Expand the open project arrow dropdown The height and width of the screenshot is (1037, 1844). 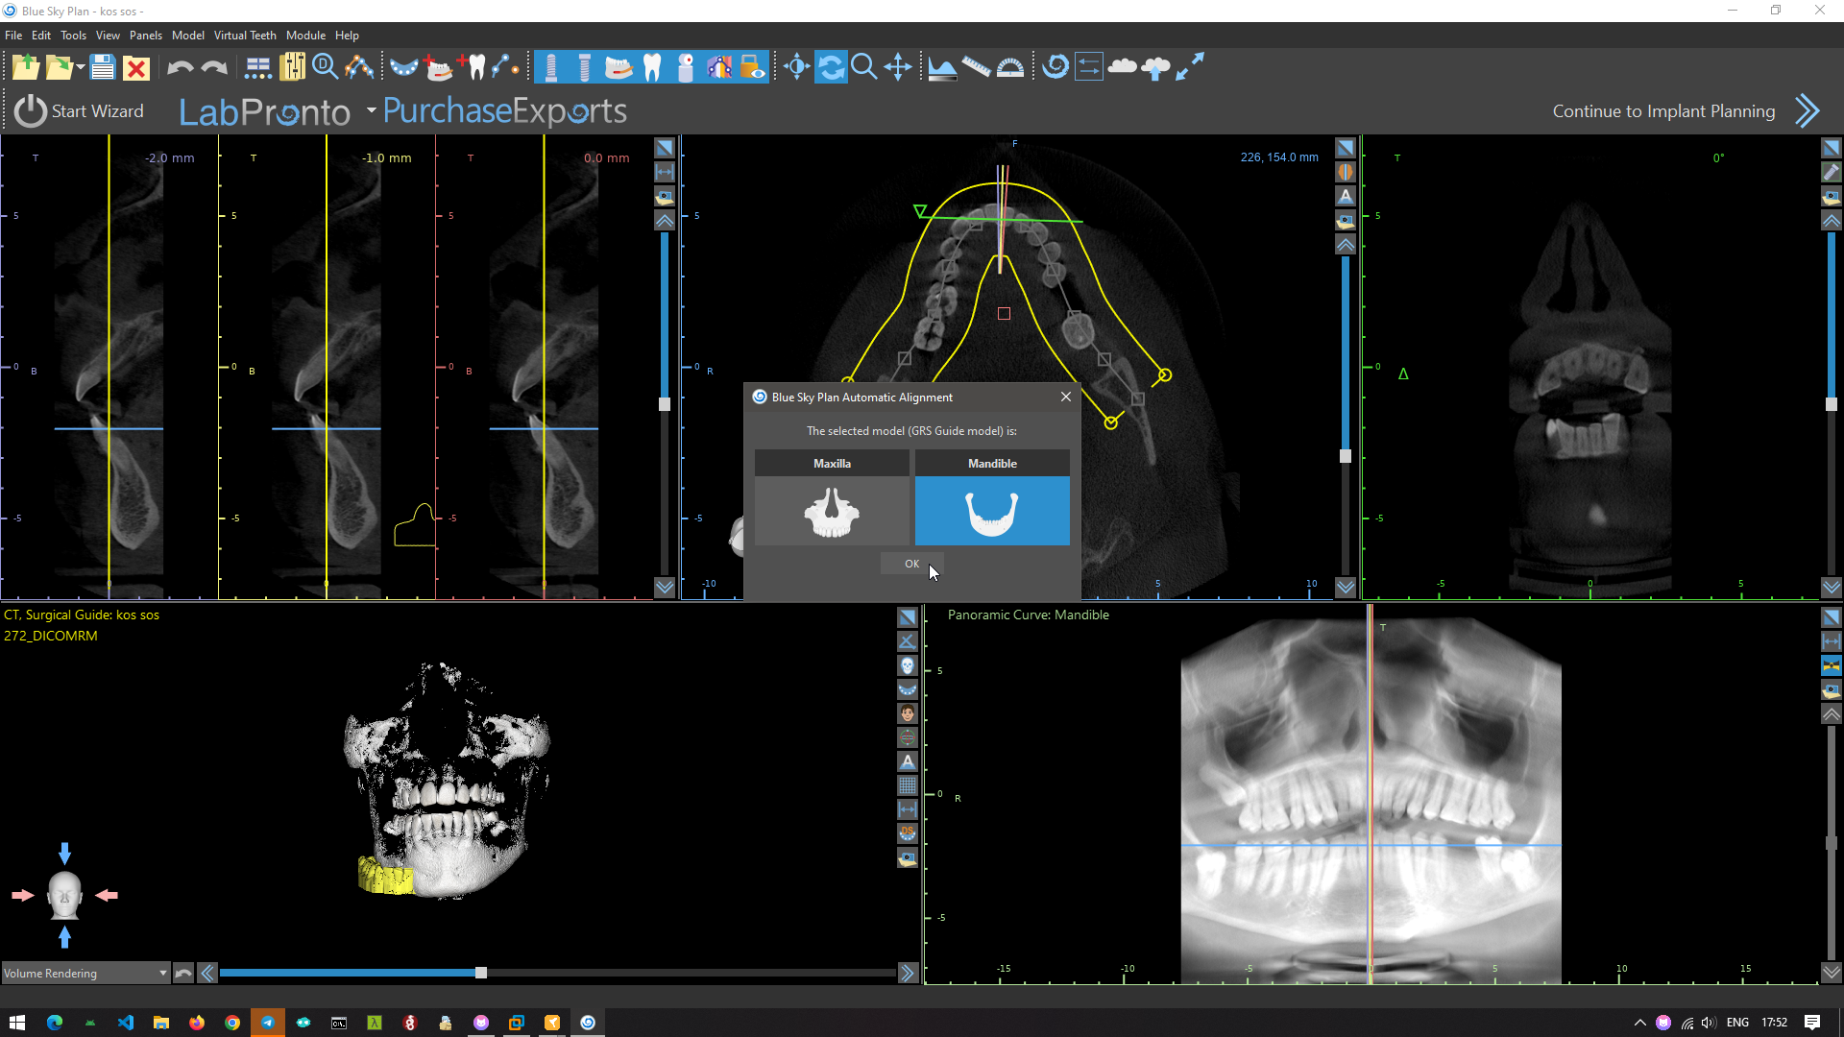click(81, 67)
